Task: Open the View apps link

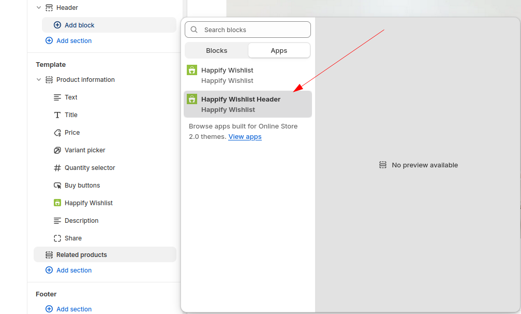Action: (245, 137)
